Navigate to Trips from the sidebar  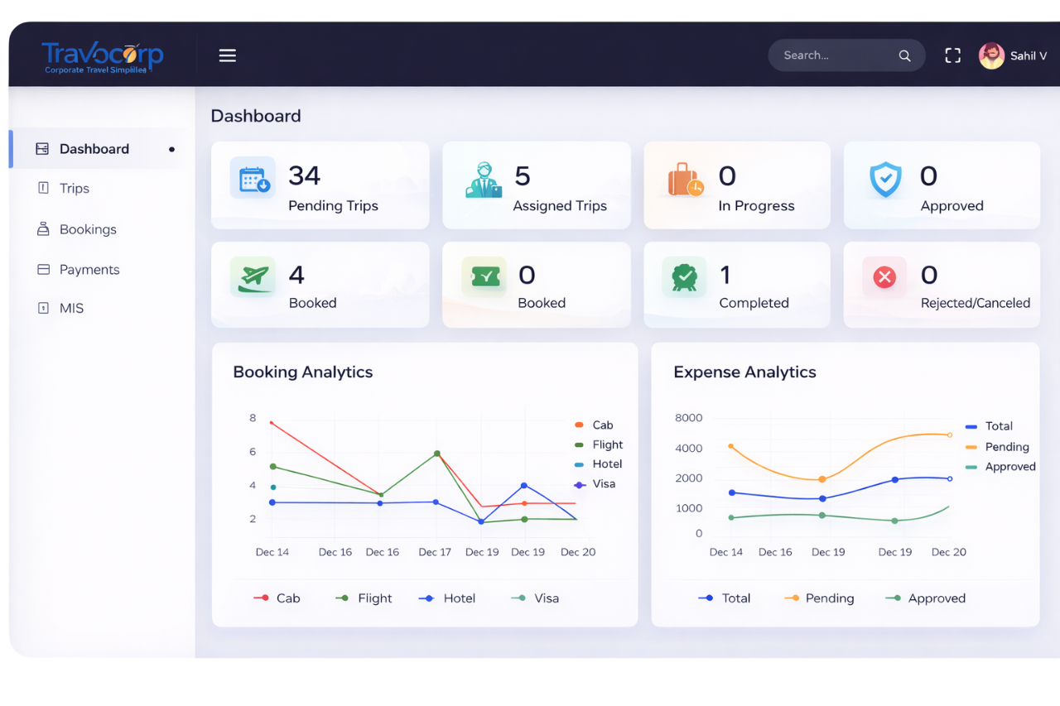(75, 188)
